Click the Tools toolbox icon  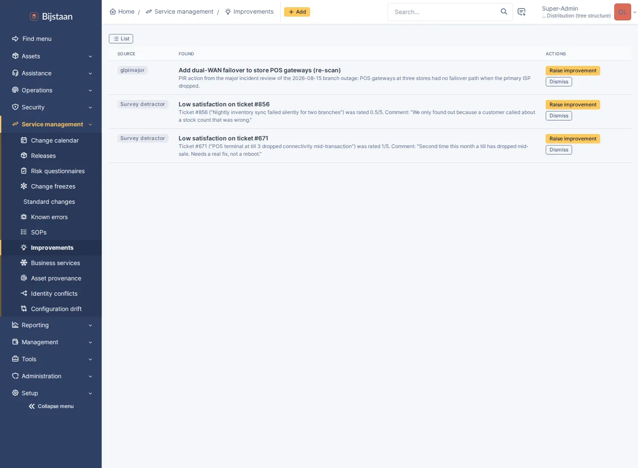[15, 359]
